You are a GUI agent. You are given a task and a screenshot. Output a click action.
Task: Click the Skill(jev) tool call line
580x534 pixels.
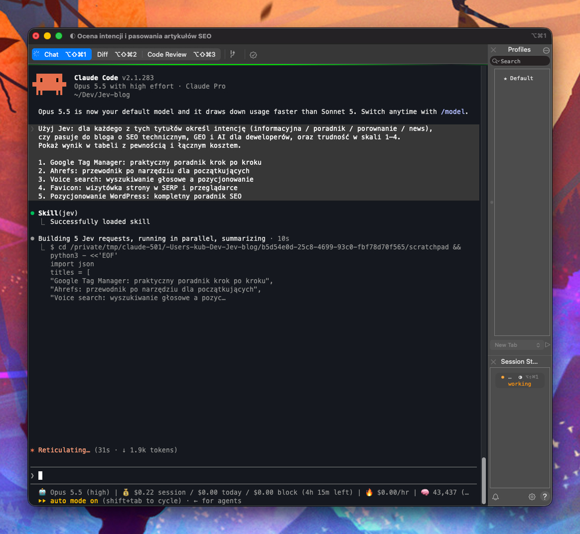pos(57,213)
